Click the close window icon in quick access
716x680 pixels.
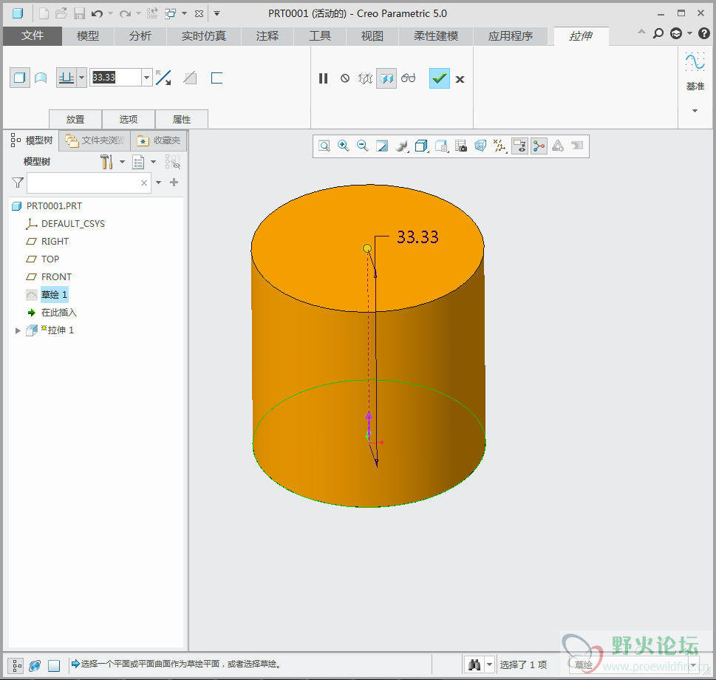coord(199,14)
